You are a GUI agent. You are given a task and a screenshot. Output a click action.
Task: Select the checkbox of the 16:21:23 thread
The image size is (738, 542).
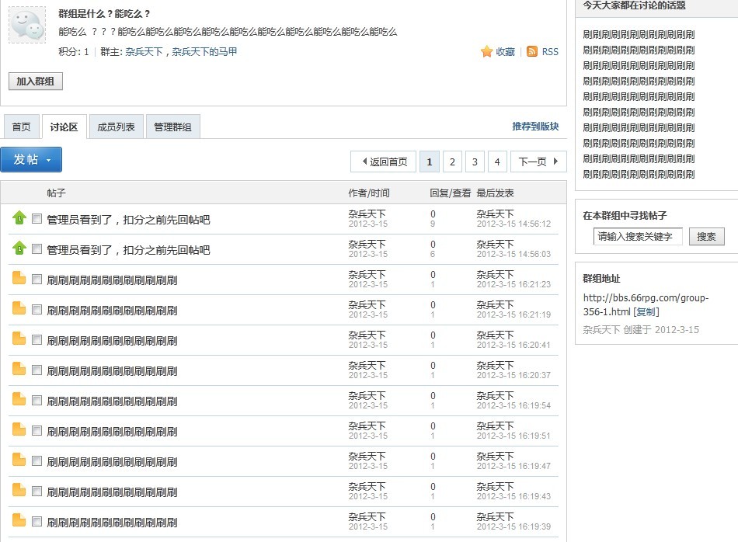coord(37,279)
